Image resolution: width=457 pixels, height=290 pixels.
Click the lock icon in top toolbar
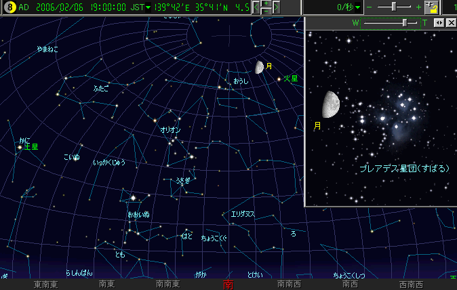(433, 7)
